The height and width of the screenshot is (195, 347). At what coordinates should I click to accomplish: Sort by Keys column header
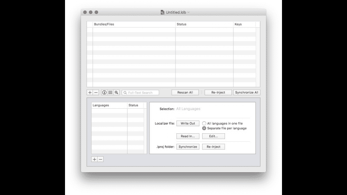point(244,24)
